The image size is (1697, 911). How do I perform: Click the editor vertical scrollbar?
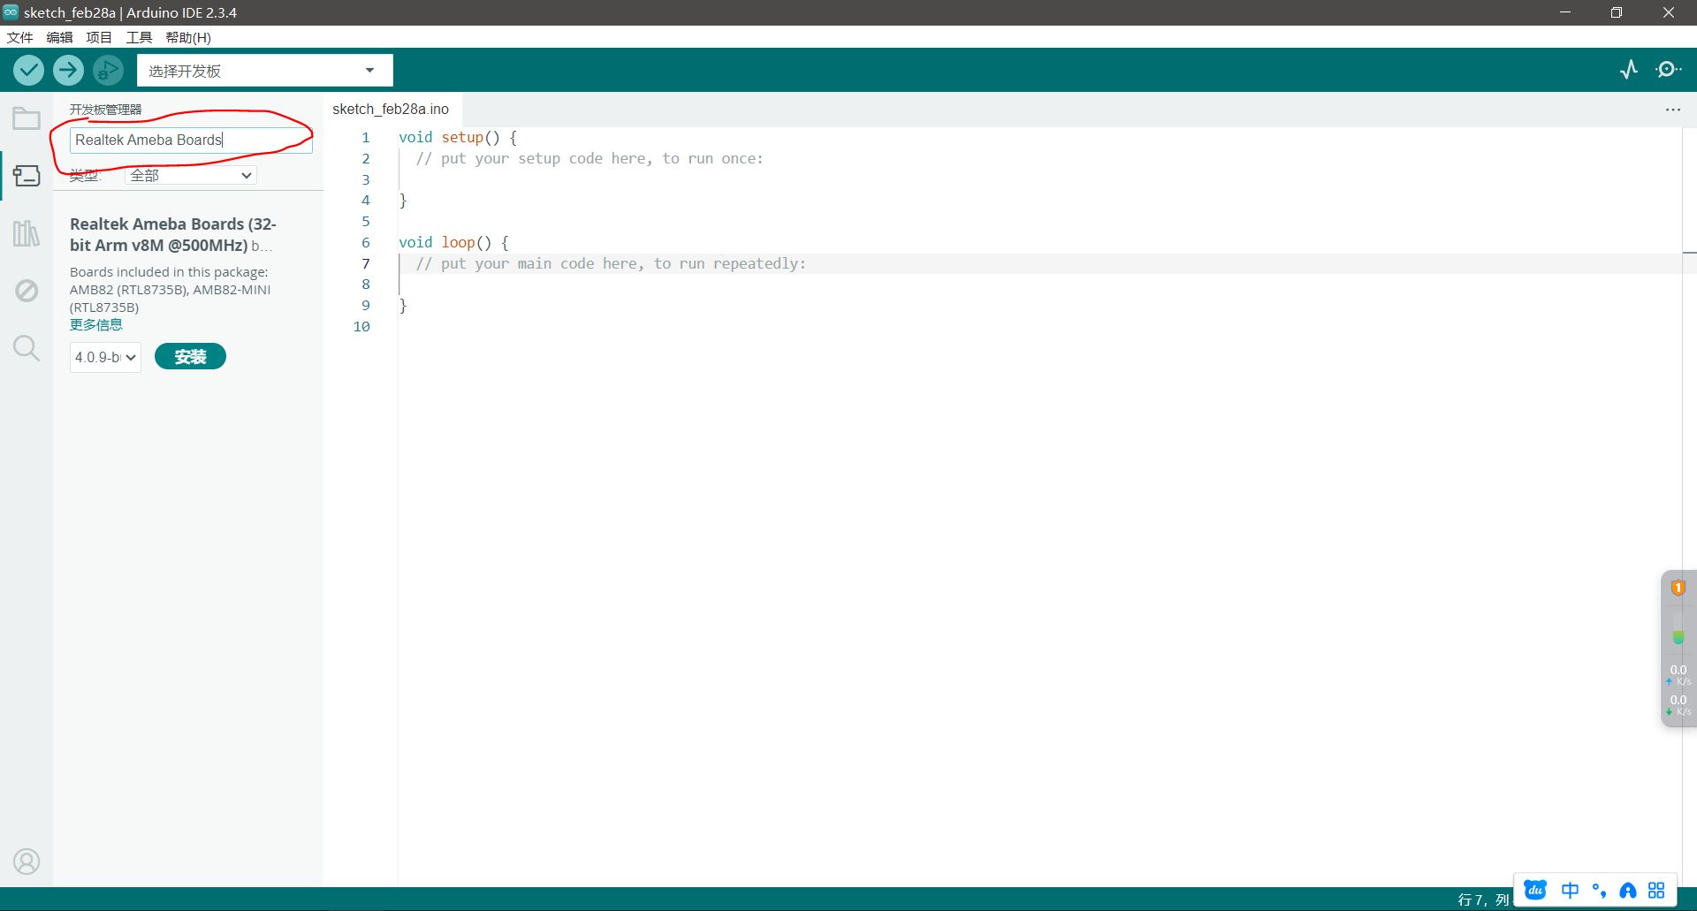tap(1689, 506)
